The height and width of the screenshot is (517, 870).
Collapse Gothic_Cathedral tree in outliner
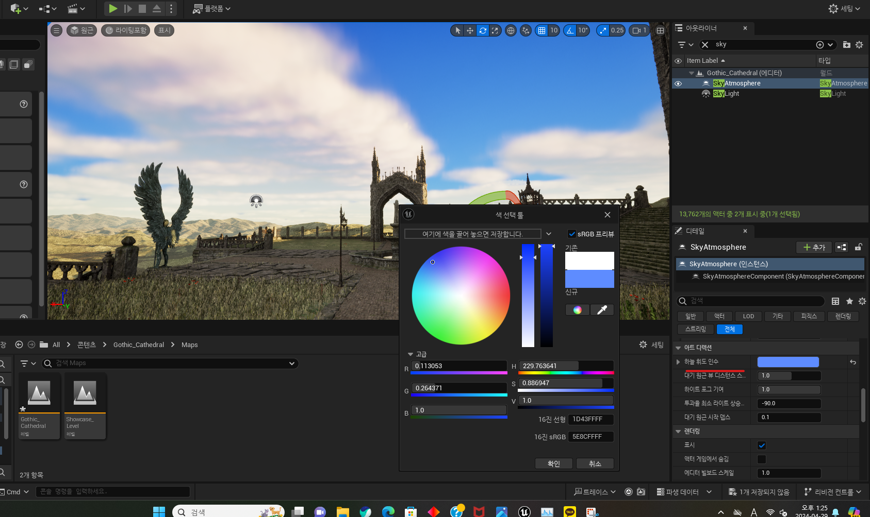(x=692, y=73)
